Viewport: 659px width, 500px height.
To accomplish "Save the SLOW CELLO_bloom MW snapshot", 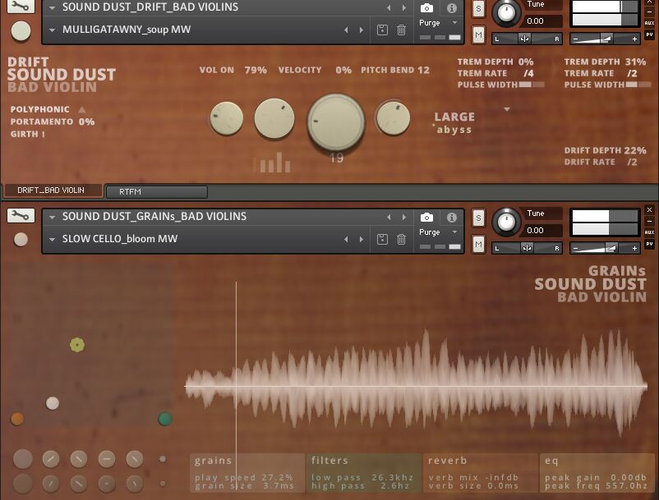I will pyautogui.click(x=382, y=239).
